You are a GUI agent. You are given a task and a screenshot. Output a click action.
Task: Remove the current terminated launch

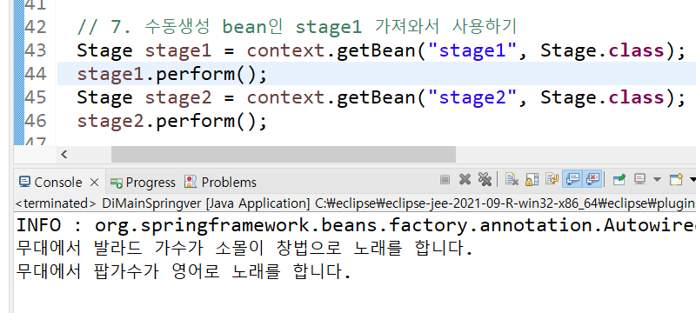tap(465, 180)
